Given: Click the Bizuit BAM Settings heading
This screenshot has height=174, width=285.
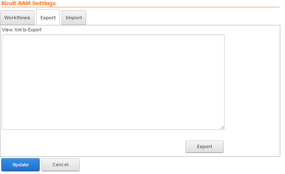Looking at the screenshot, I should (28, 3).
